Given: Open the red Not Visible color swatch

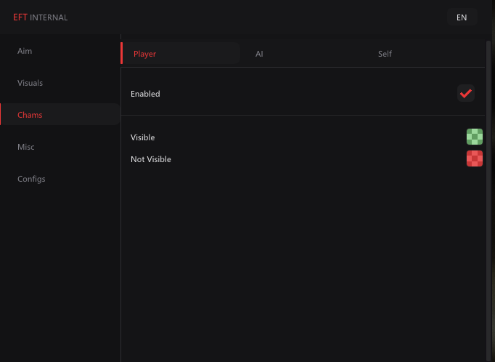Looking at the screenshot, I should pos(475,158).
